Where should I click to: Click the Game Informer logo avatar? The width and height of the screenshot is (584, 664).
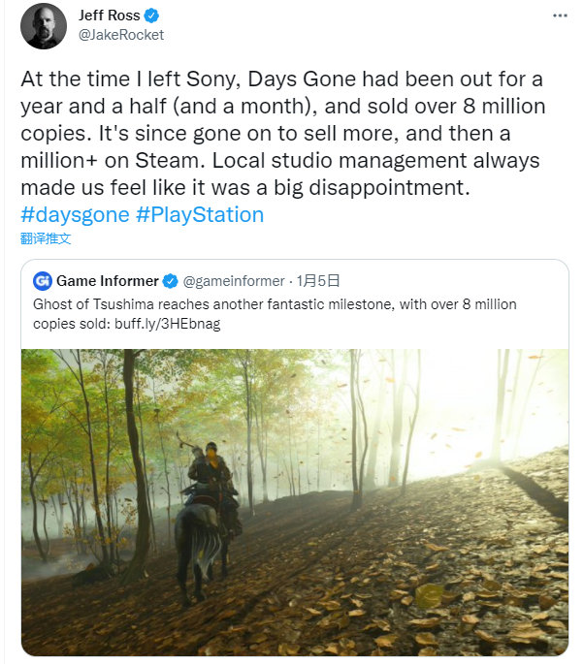click(43, 281)
